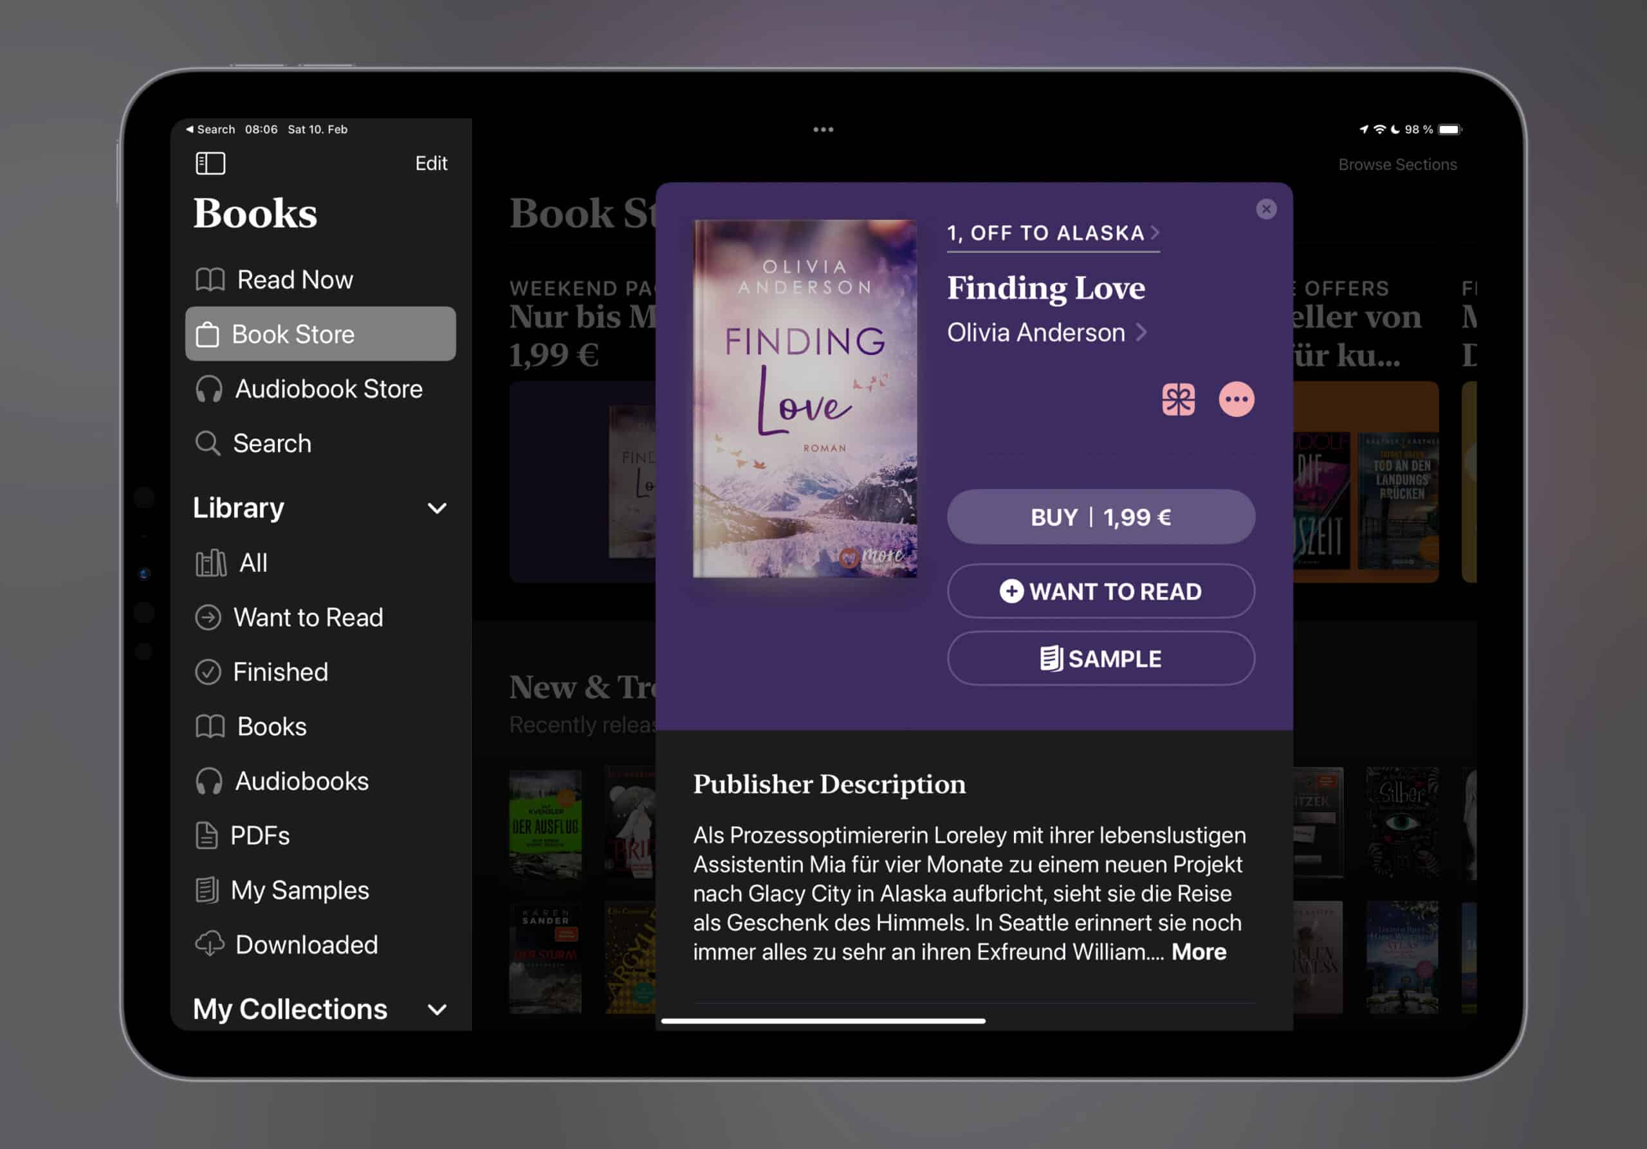1647x1149 pixels.
Task: Show All library items
Action: point(320,563)
